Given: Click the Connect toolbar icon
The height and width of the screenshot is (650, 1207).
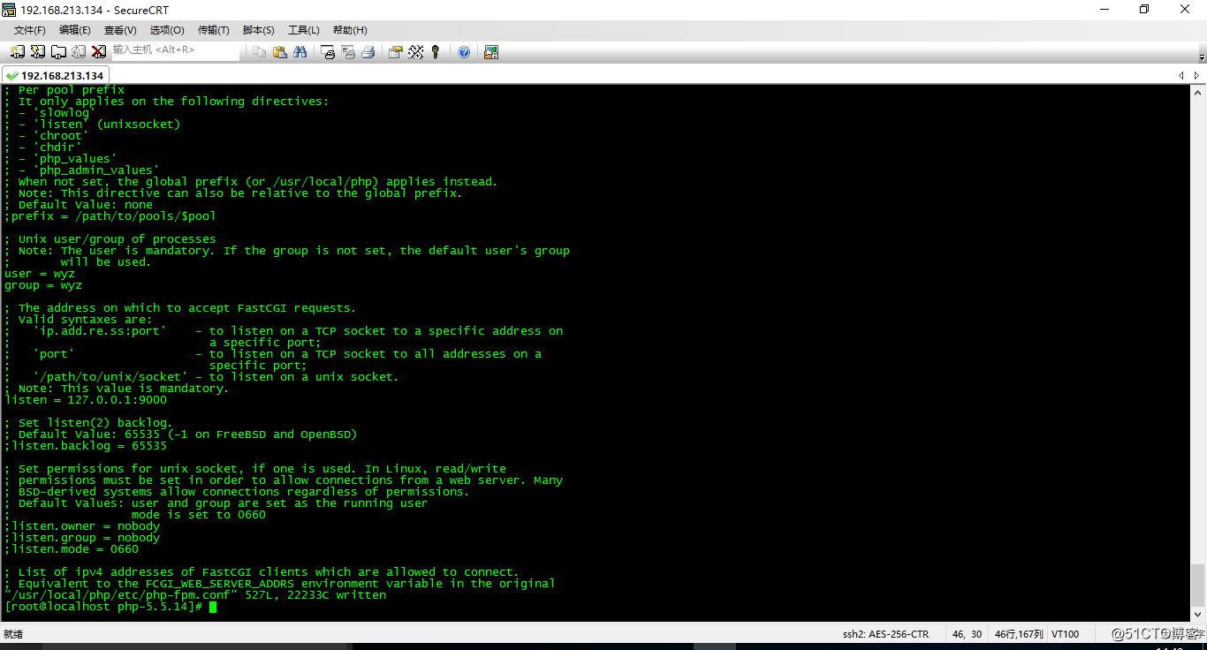Looking at the screenshot, I should click(x=18, y=52).
